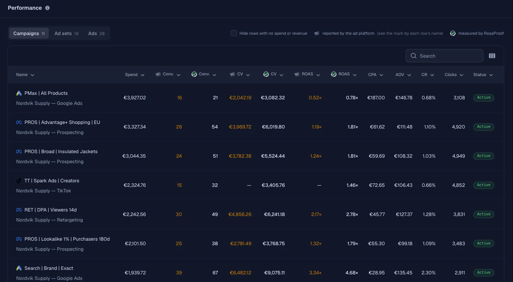513x282 pixels.
Task: Click the Search input field
Action: 444,56
